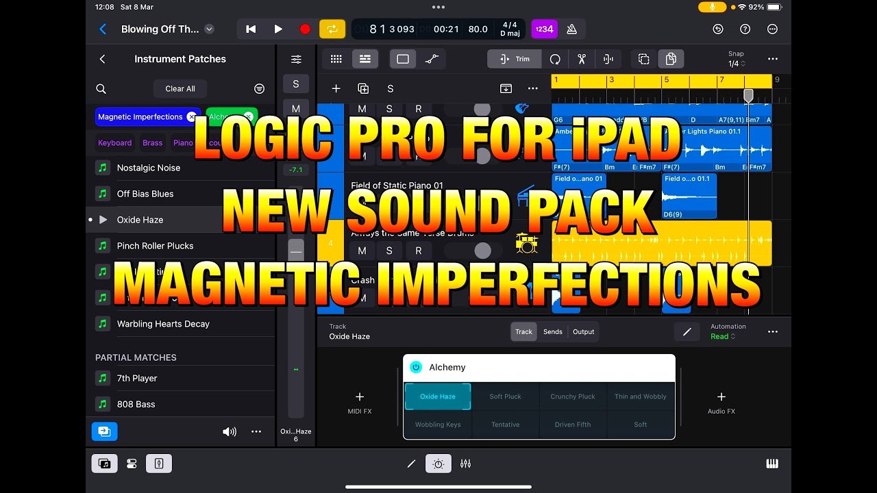Mute the Always the Same Verse Drums track

pos(362,251)
